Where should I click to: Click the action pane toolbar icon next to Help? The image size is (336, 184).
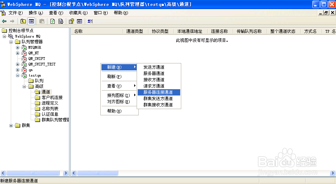point(79,21)
